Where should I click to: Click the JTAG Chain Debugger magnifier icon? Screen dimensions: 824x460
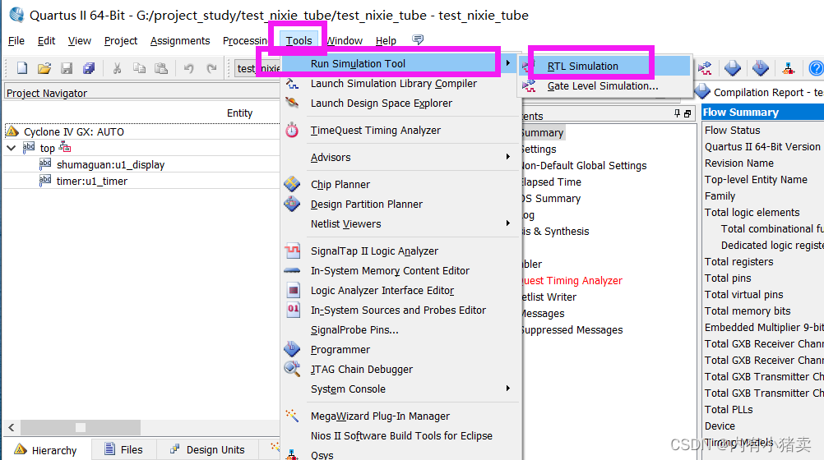tap(292, 369)
